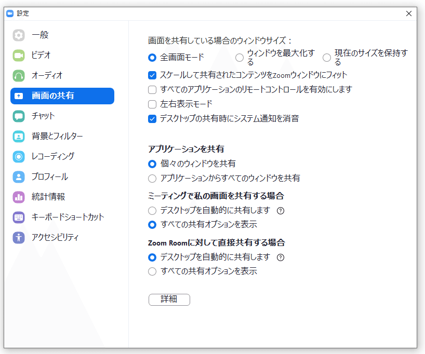Click help icon beside ミーティング デスクトップを自動的に共有
The width and height of the screenshot is (425, 354).
click(x=281, y=211)
